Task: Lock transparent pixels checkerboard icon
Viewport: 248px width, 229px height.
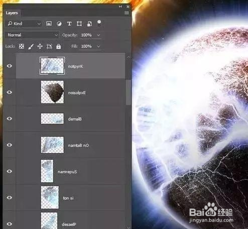Action: click(22, 46)
